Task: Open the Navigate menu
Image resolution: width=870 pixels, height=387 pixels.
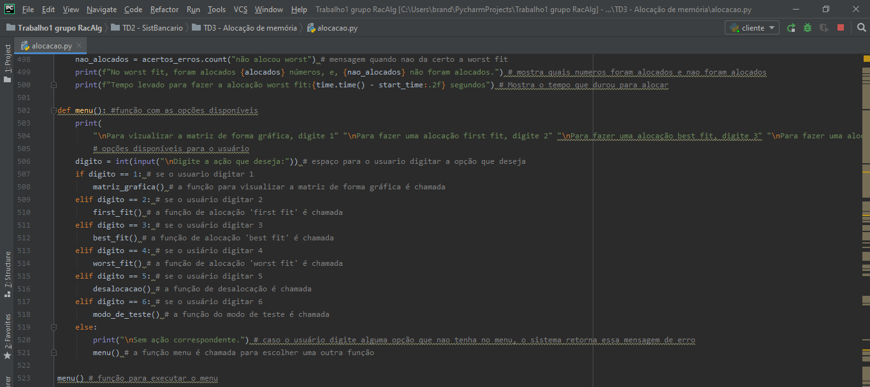Action: coord(102,10)
